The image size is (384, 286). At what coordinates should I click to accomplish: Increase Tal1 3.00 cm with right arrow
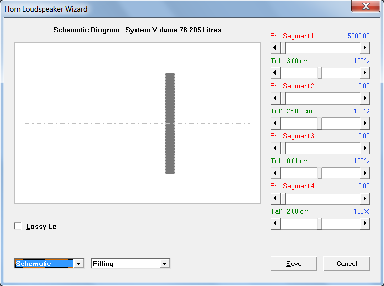click(x=364, y=73)
